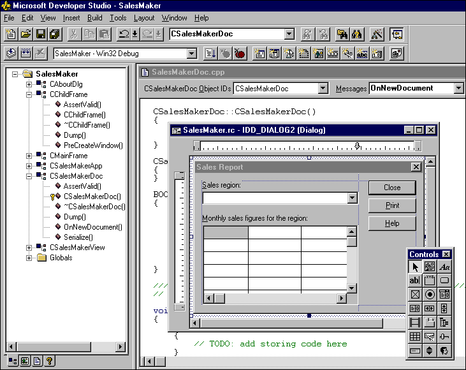
Task: Click the Paste clipboard icon
Action: click(104, 34)
